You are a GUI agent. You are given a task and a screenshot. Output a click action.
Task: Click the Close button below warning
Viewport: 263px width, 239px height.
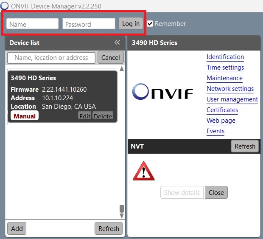click(x=216, y=192)
